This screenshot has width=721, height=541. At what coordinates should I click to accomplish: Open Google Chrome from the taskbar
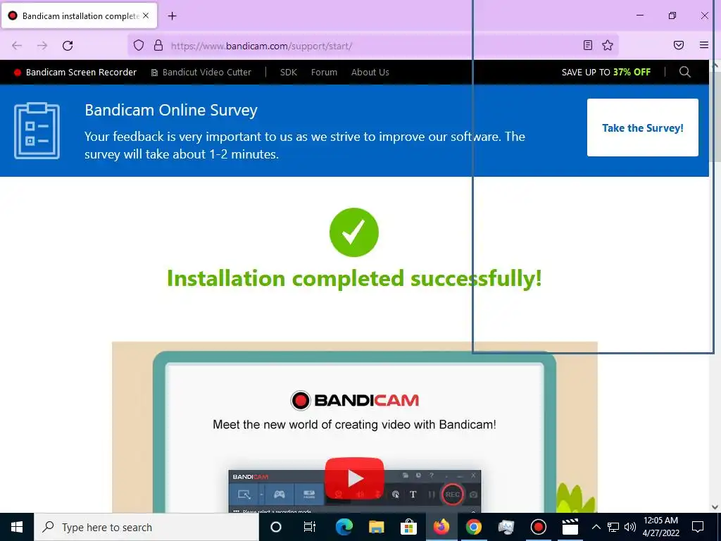474,527
